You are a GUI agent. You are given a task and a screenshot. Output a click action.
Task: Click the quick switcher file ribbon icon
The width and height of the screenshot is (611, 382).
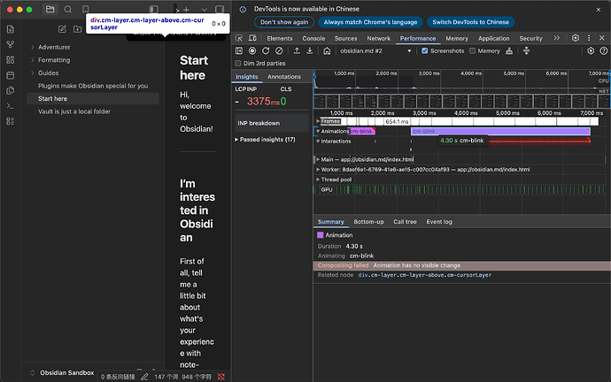[11, 29]
